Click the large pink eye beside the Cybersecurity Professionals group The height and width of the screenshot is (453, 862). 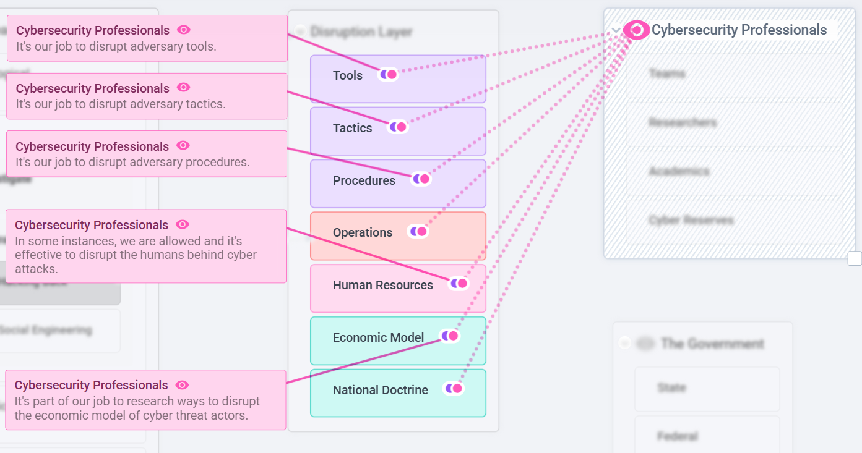point(636,30)
